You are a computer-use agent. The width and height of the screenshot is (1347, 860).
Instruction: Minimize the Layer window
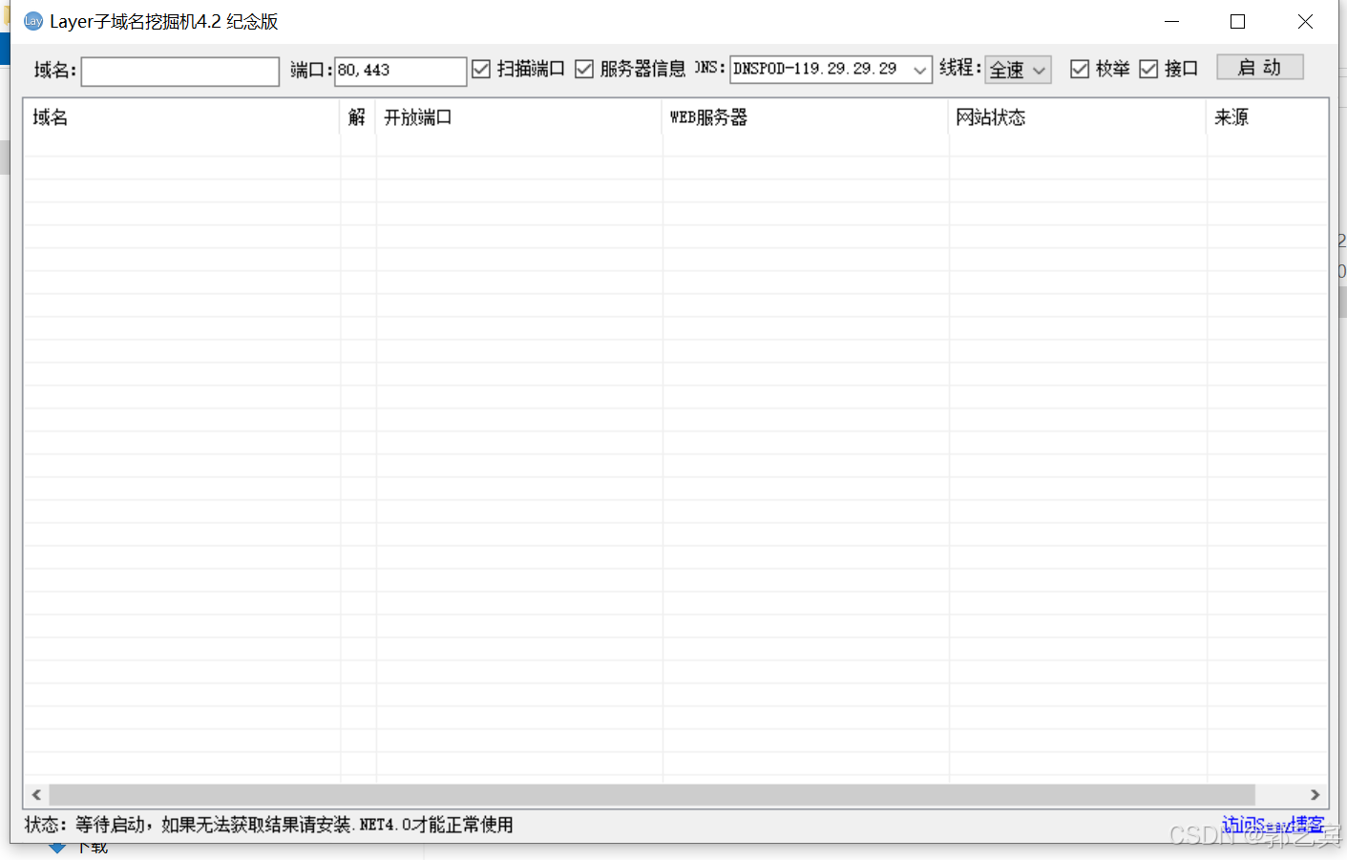(1172, 21)
